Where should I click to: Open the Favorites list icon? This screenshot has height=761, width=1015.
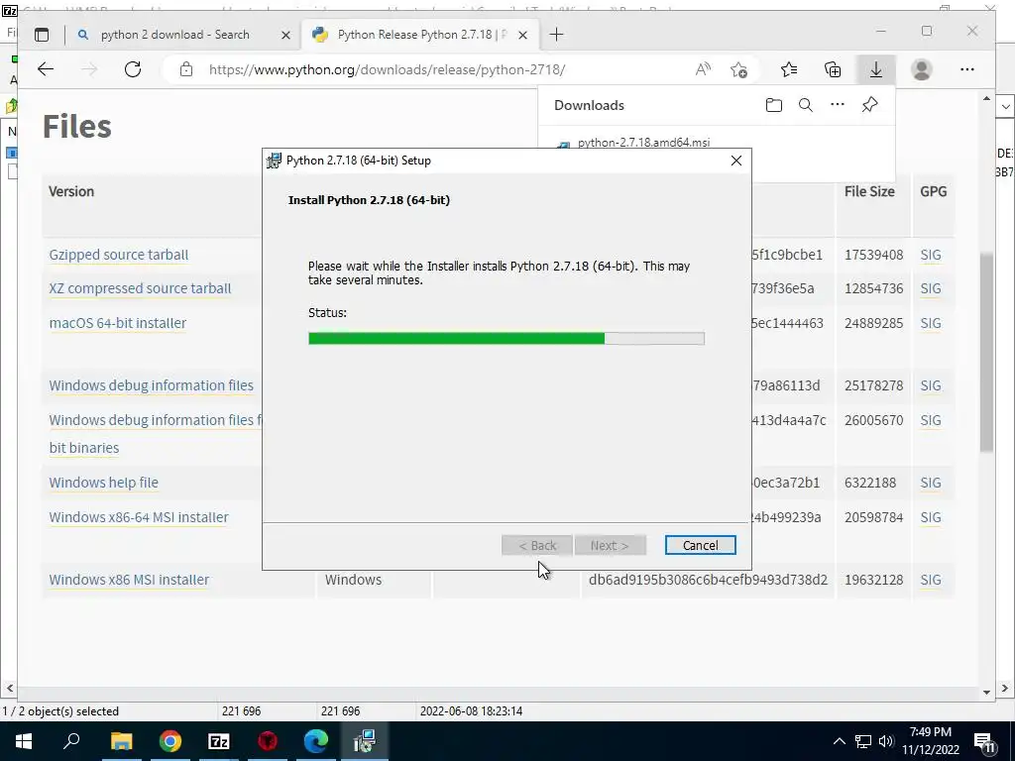click(x=789, y=69)
